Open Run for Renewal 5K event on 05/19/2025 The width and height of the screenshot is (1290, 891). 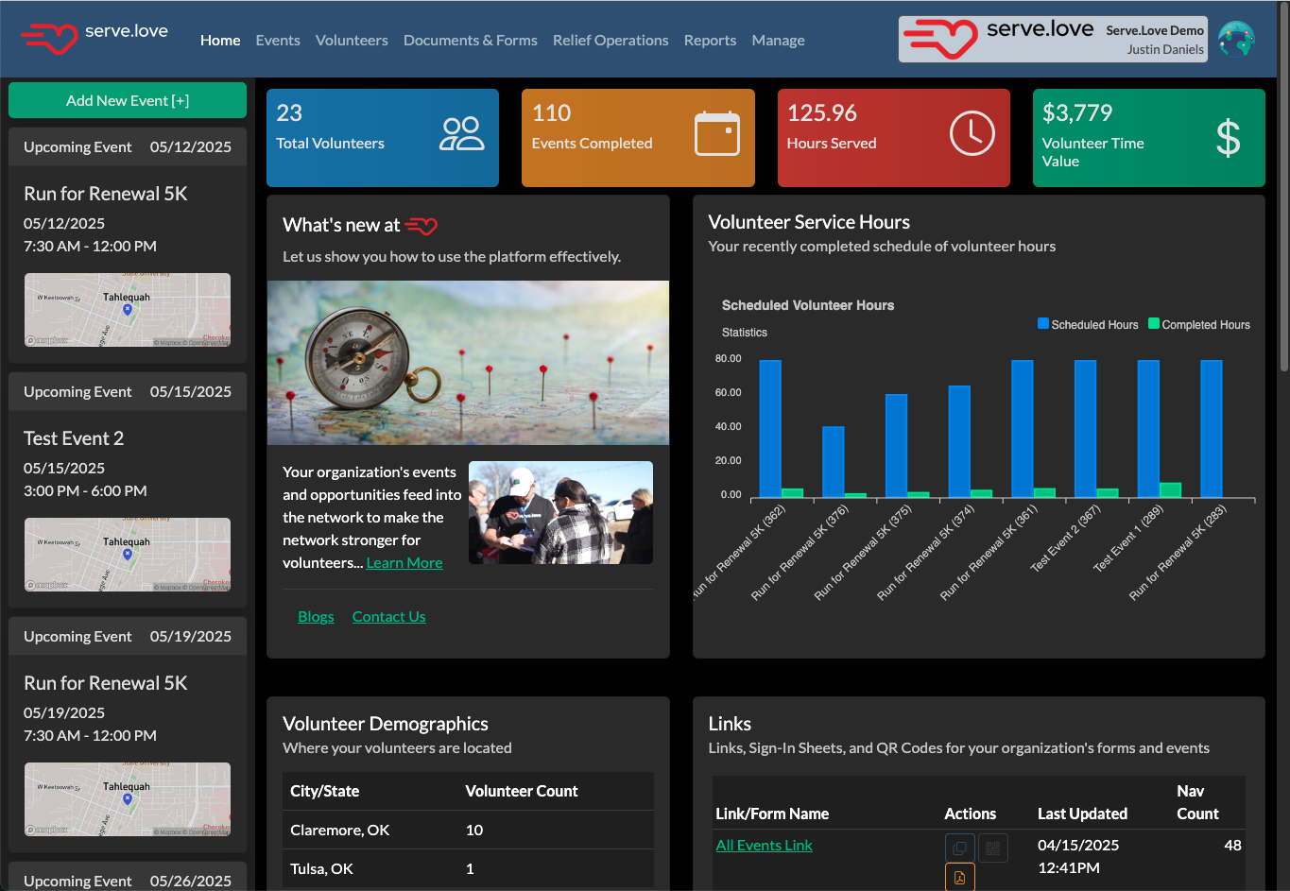(x=106, y=683)
